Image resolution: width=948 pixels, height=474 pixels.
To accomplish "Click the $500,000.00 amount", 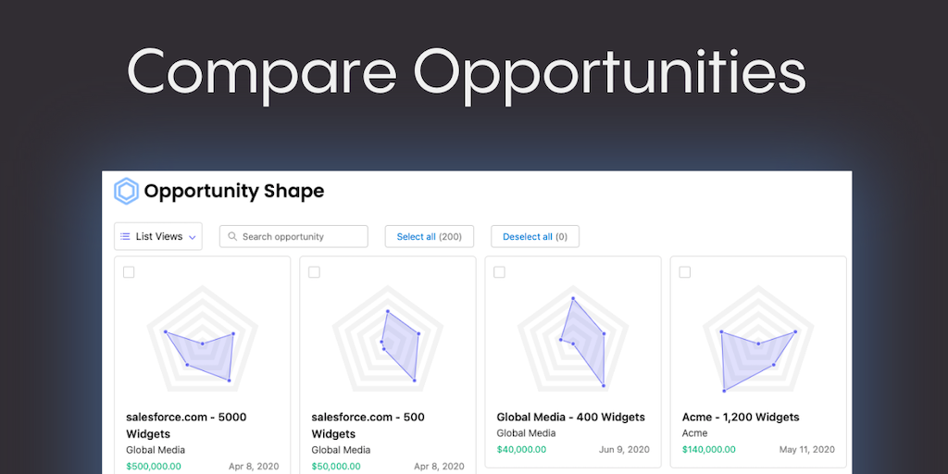I will [x=154, y=467].
